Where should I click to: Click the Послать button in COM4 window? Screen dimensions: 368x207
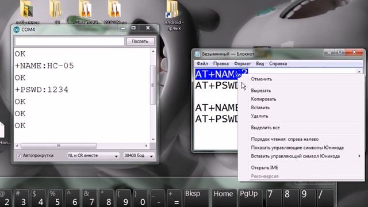[x=140, y=41]
